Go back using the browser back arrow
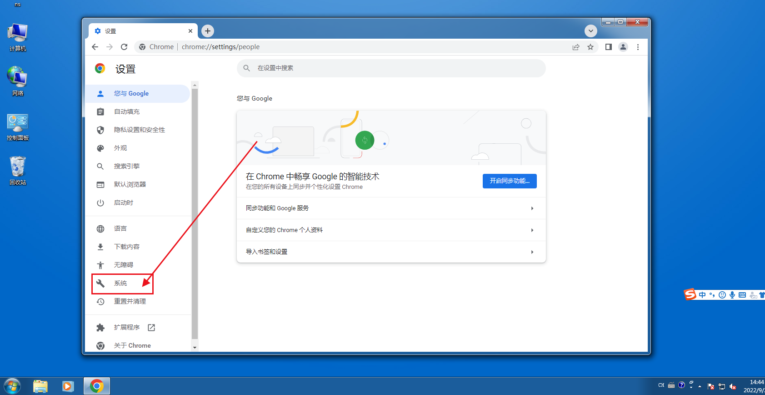The image size is (765, 395). [95, 47]
